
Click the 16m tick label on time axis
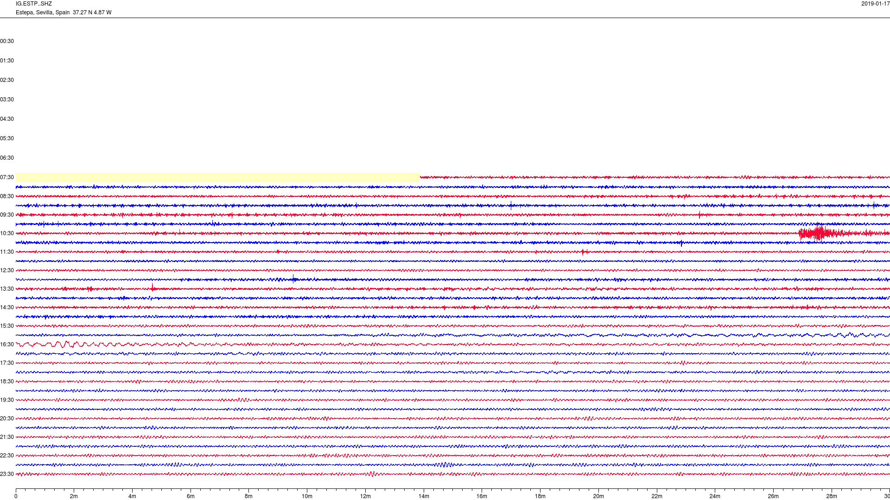pyautogui.click(x=482, y=496)
